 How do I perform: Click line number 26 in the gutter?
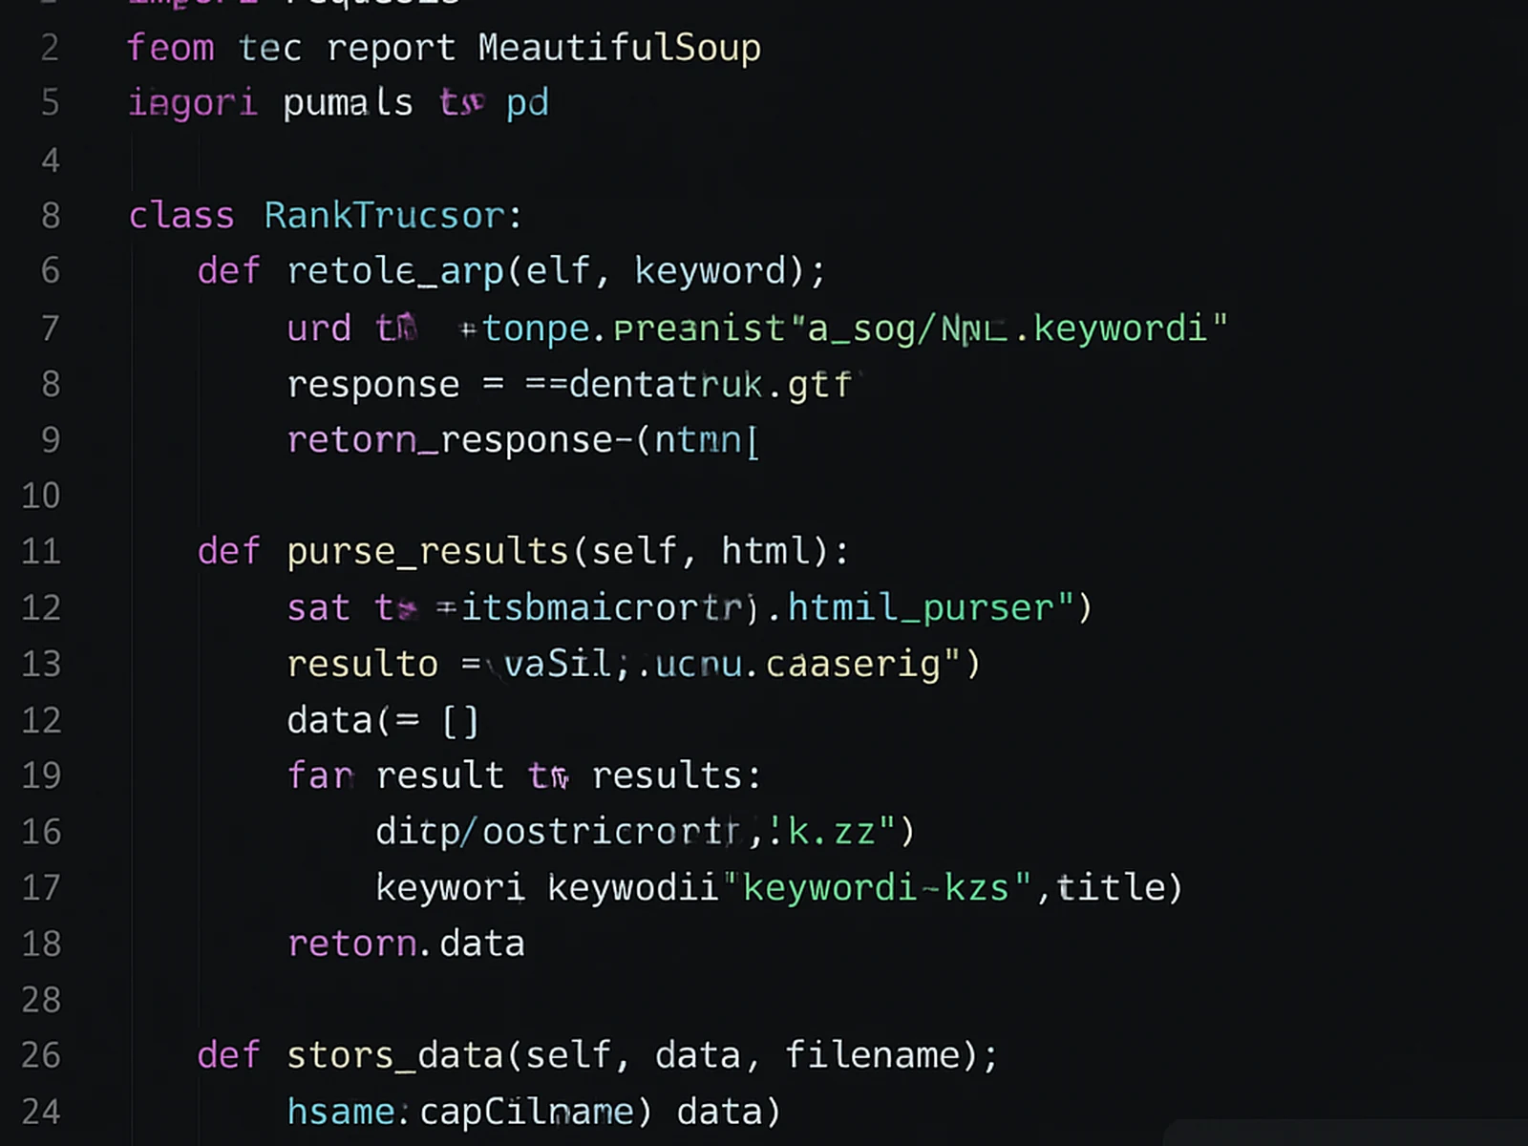coord(41,1055)
